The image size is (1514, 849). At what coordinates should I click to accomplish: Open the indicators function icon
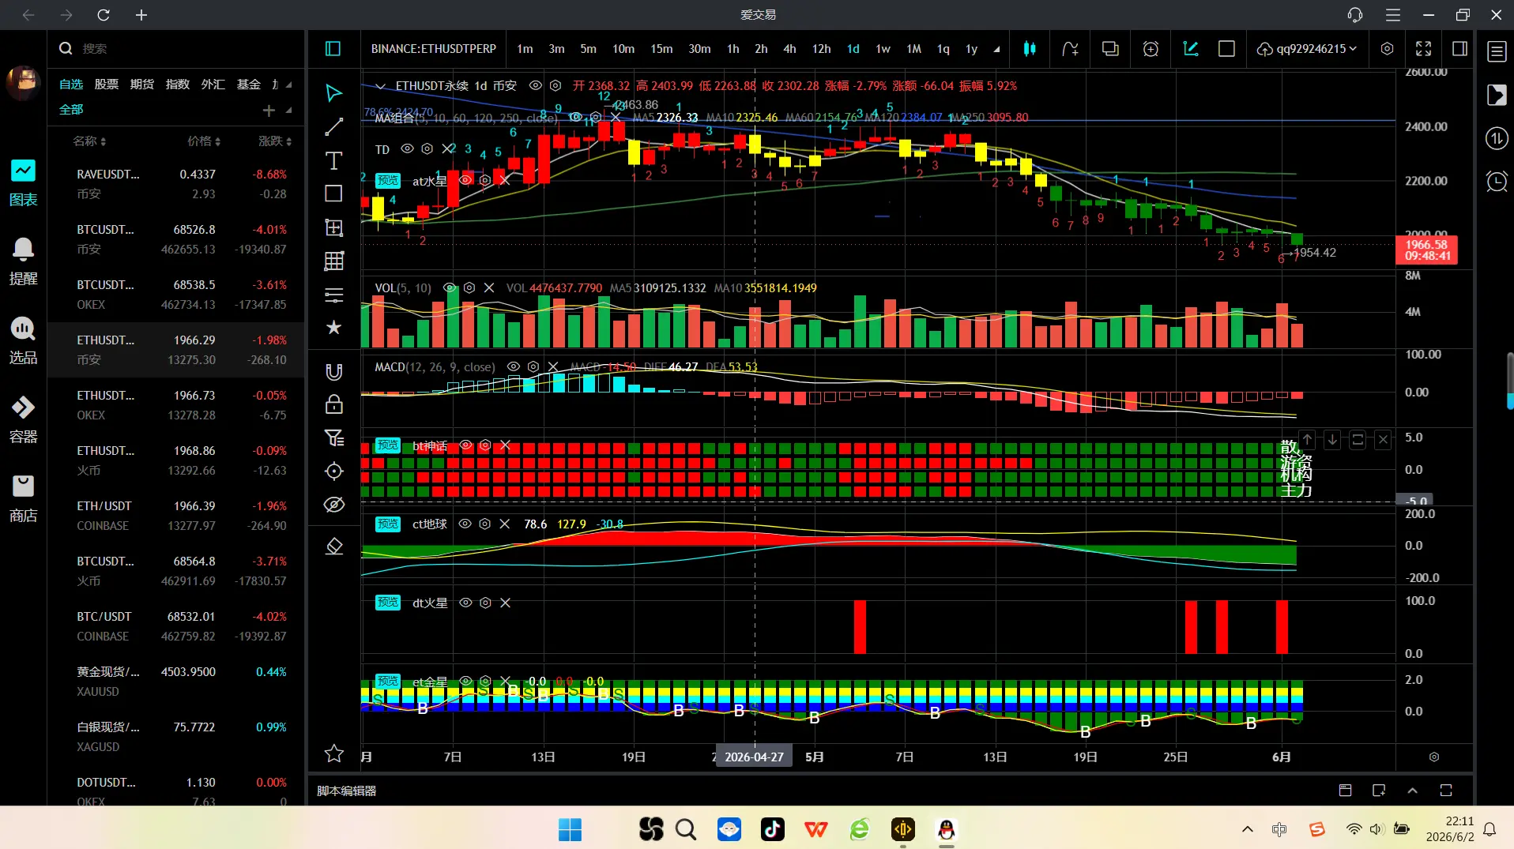click(1070, 49)
